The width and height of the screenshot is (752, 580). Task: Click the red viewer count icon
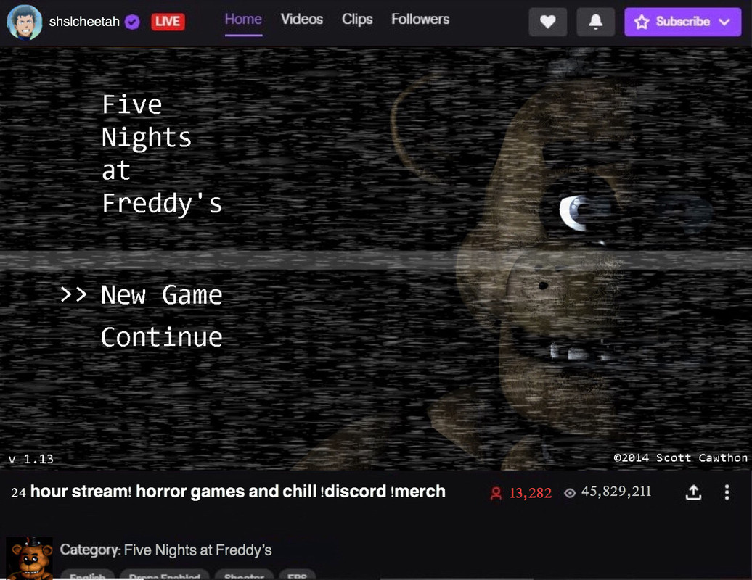[496, 493]
